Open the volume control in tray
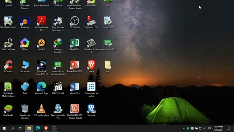Image resolution: width=234 pixels, height=132 pixels. pos(204,128)
